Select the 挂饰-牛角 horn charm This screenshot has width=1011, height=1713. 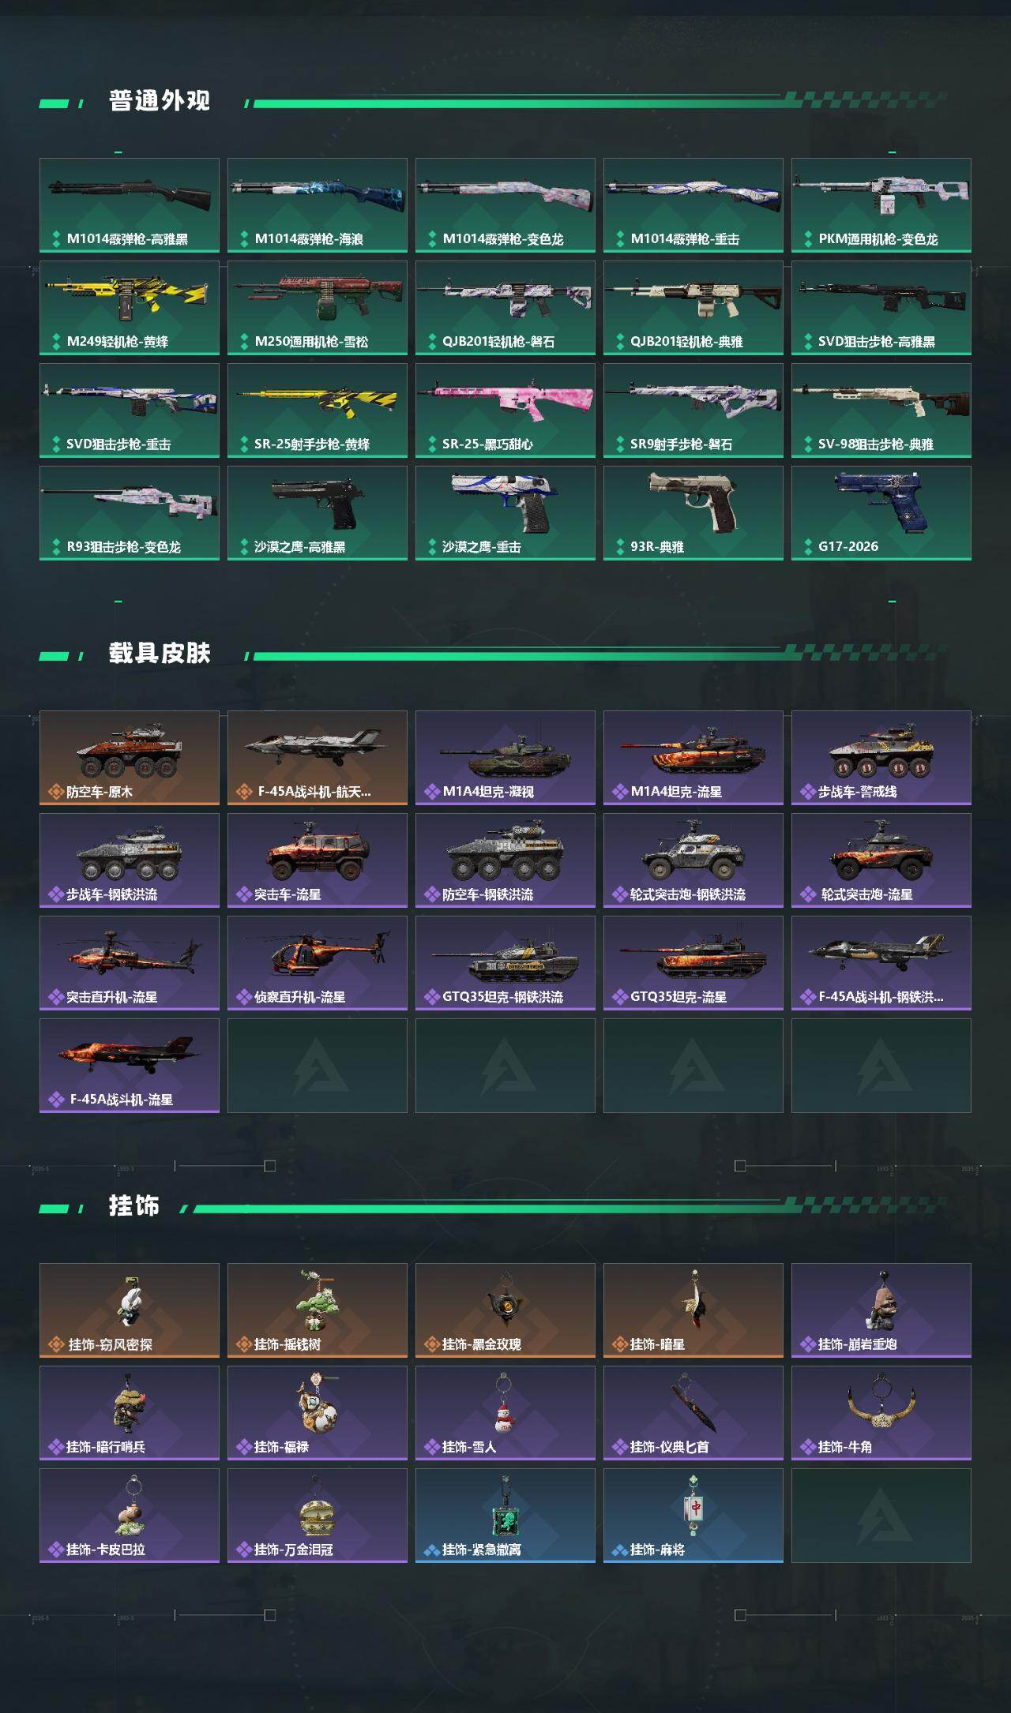tap(881, 1413)
